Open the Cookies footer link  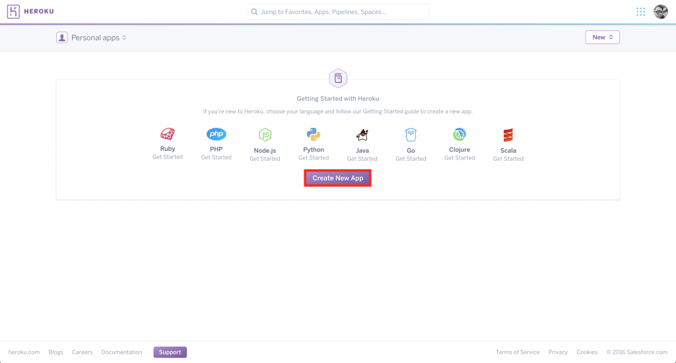(587, 352)
